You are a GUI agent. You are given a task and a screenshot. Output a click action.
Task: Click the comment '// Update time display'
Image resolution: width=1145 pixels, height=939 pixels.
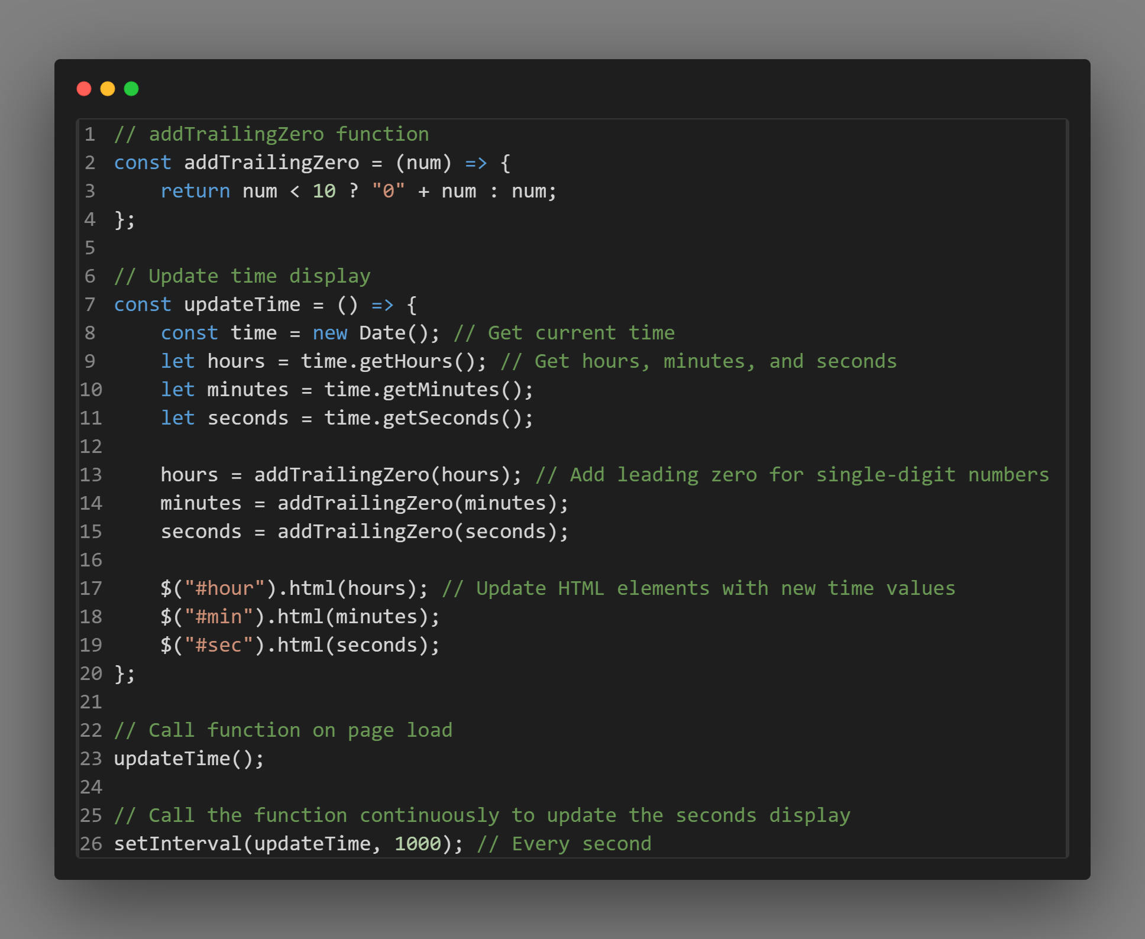tap(242, 276)
